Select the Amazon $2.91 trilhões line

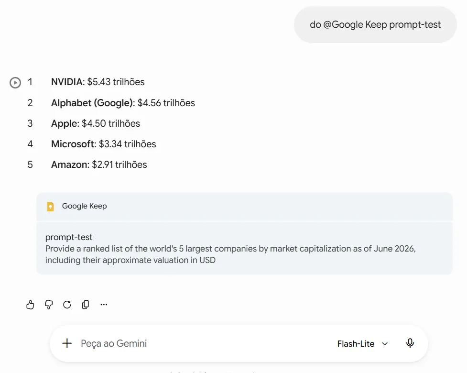[99, 165]
